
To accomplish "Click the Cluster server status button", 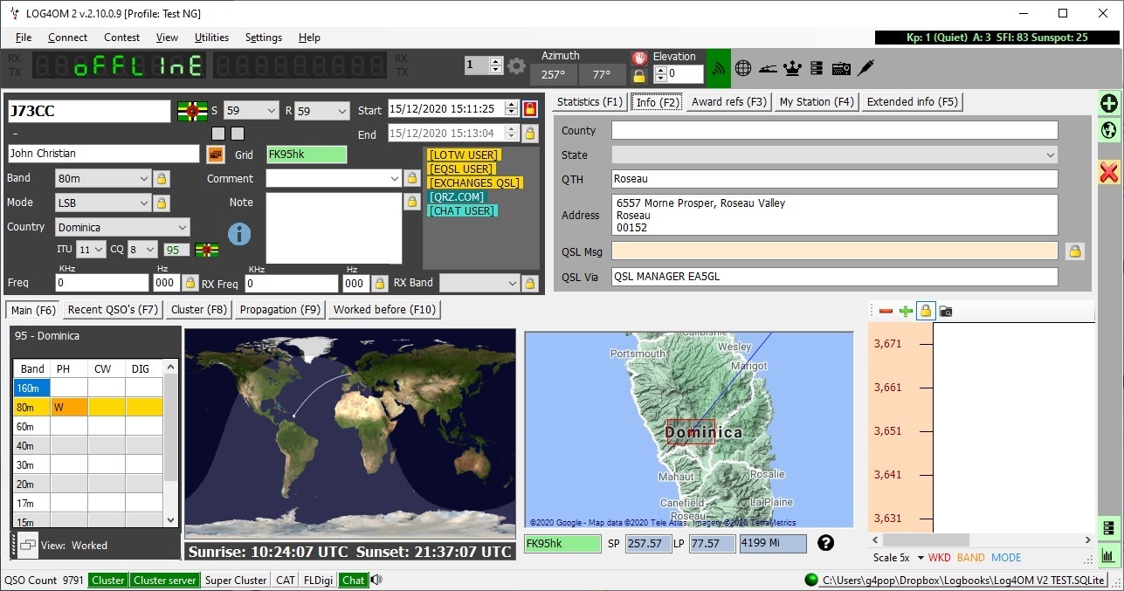I will [x=165, y=580].
